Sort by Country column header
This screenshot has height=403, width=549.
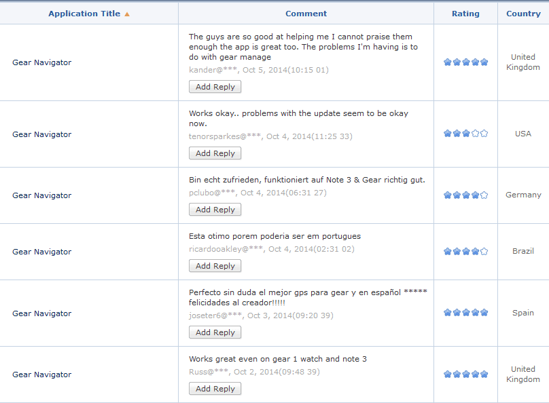[523, 14]
